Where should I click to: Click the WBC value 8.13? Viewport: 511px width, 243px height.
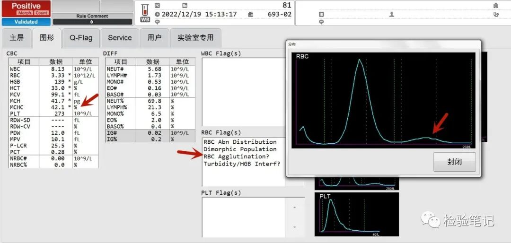coord(58,69)
